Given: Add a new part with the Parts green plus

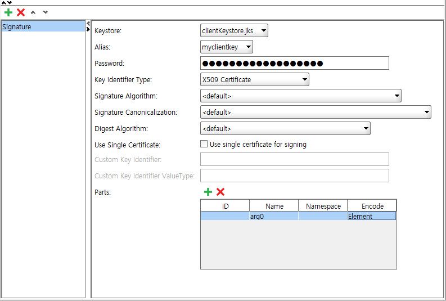Looking at the screenshot, I should tap(208, 192).
